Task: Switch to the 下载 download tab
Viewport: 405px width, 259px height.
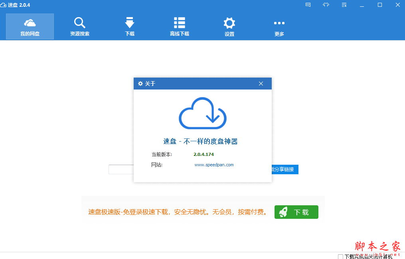Action: coord(130,27)
